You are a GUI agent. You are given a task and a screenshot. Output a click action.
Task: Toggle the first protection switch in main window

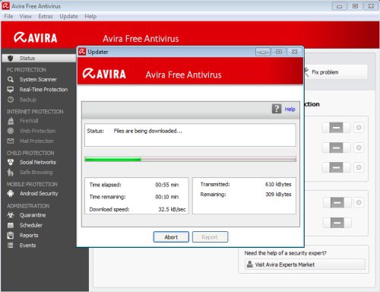pos(336,128)
